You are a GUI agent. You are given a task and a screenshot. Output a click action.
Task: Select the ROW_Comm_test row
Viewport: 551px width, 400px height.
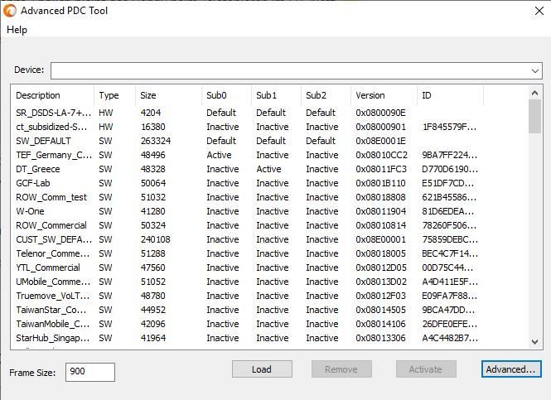(246, 197)
